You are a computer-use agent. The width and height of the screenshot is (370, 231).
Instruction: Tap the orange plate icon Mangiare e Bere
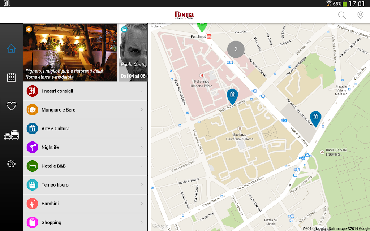click(x=32, y=110)
